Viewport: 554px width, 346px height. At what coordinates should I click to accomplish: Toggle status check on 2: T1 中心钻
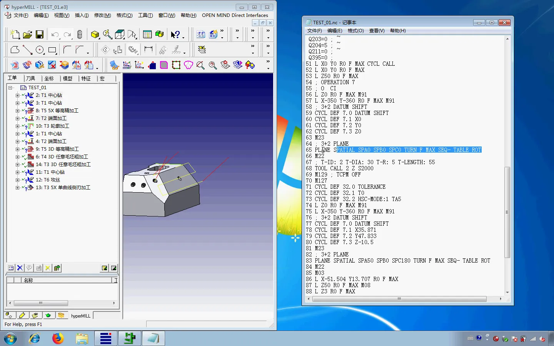[x=23, y=95]
